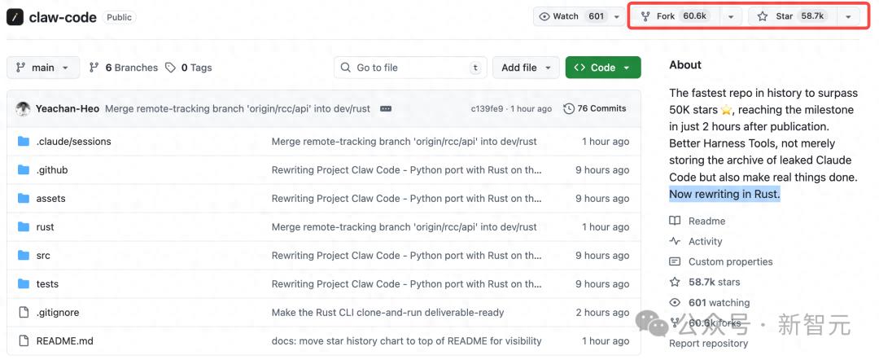Expand the main branch dropdown

(x=43, y=68)
